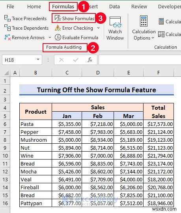Select column A header
This screenshot has width=181, height=213.
[15, 73]
